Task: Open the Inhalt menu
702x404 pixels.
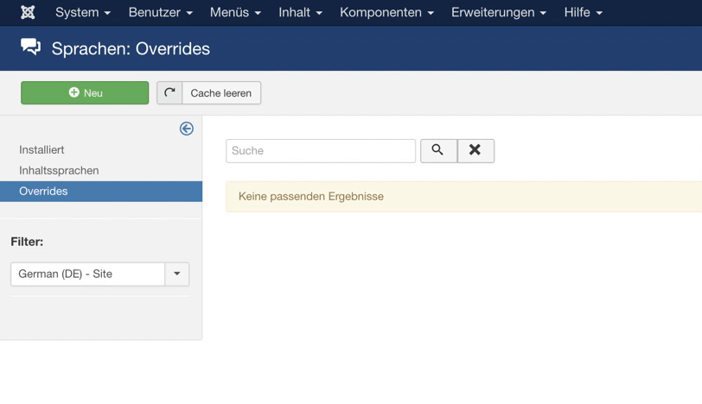Action: point(300,12)
